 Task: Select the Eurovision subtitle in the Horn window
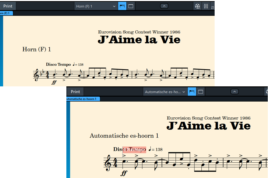coord(139,32)
